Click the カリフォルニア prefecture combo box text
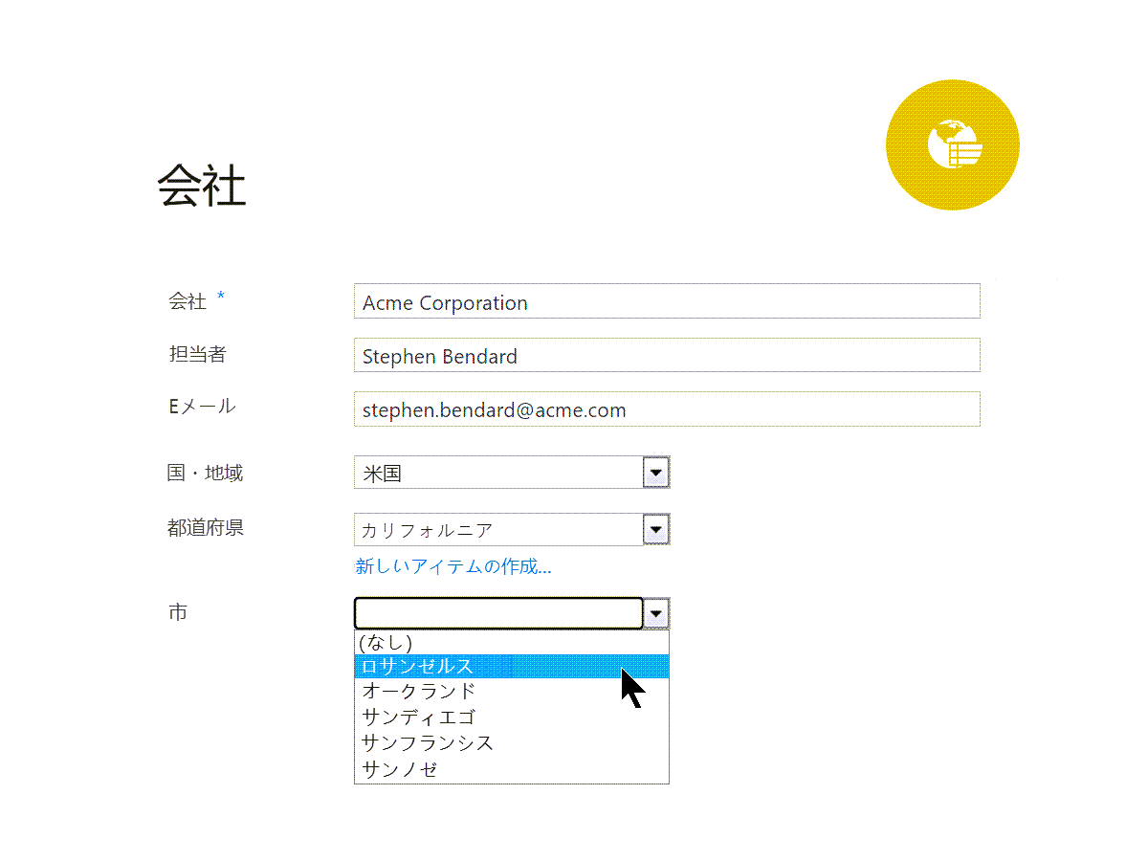Viewport: 1148px width, 861px height. click(x=497, y=529)
